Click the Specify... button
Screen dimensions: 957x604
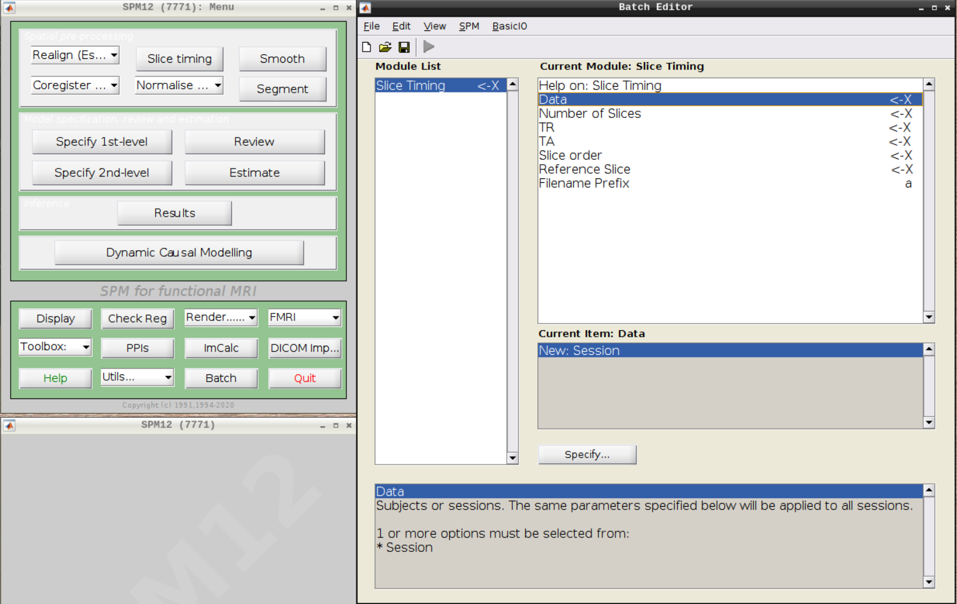point(587,454)
